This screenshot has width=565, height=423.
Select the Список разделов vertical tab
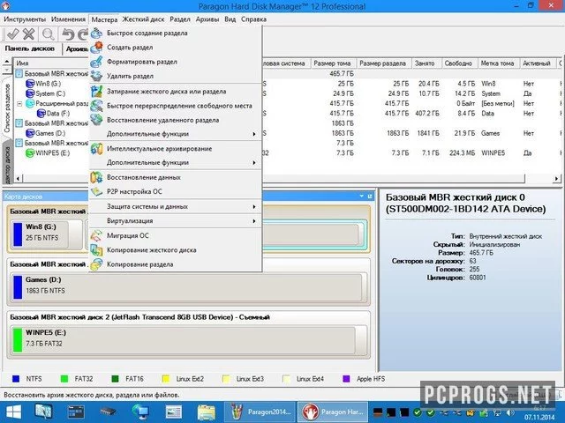coord(8,108)
